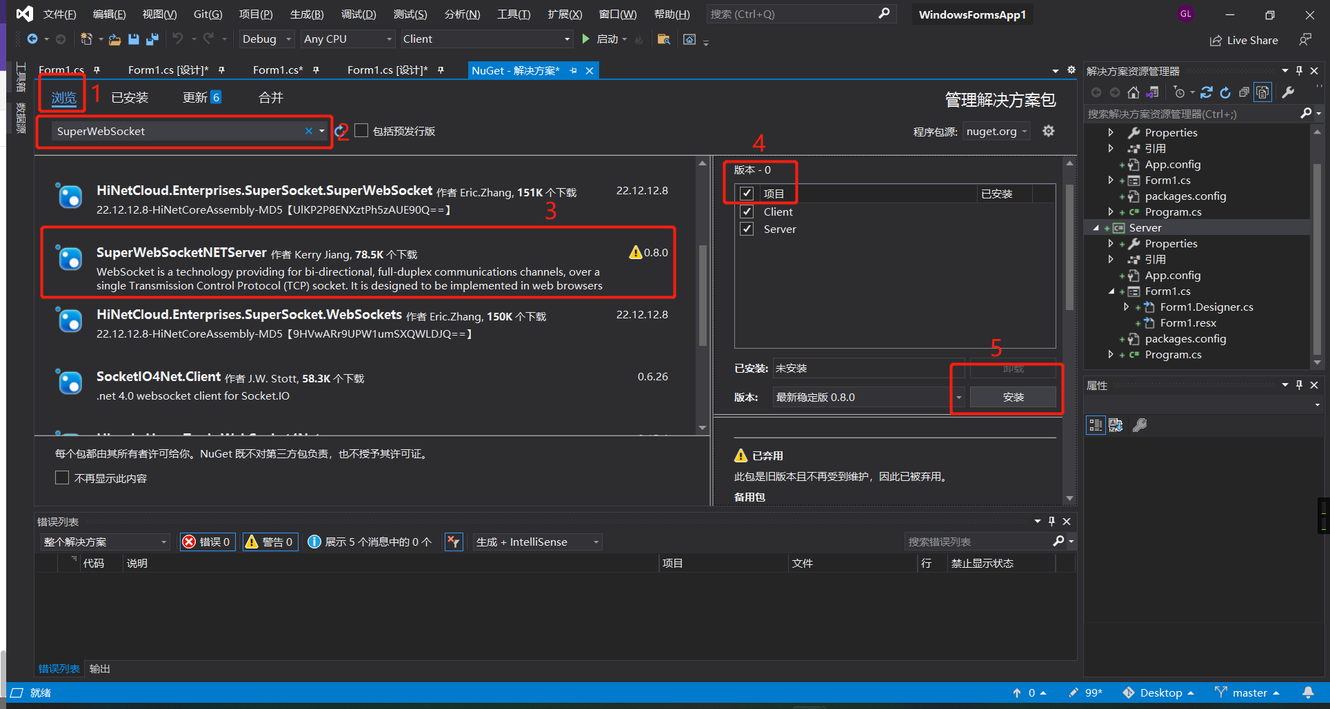Viewport: 1330px width, 709px height.
Task: Click the Sync with Active Document icon
Action: pyautogui.click(x=1207, y=92)
